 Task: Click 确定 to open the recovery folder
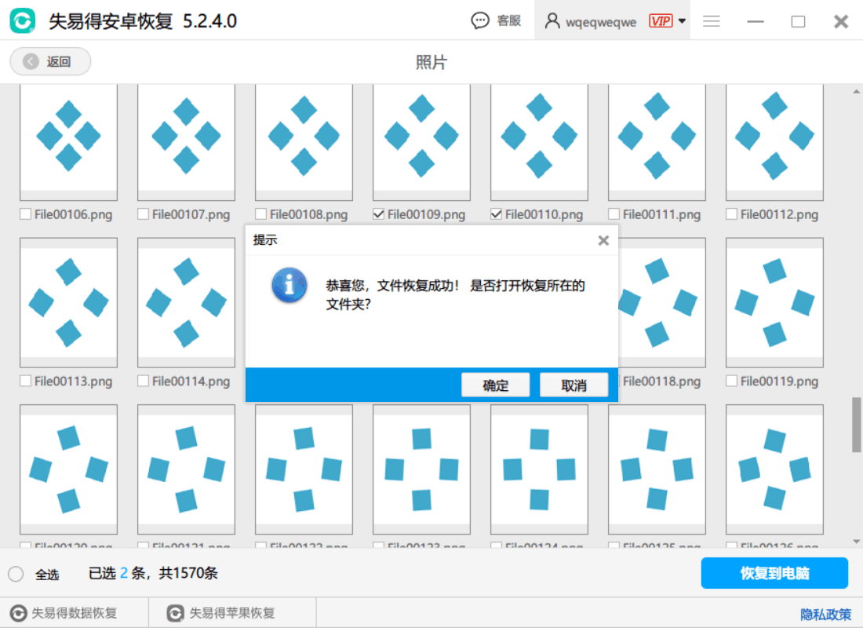click(x=495, y=385)
